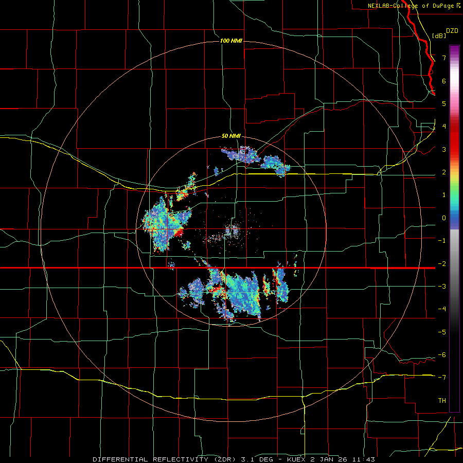Click the 1 value on the scale
The width and height of the screenshot is (463, 463).
[x=444, y=195]
